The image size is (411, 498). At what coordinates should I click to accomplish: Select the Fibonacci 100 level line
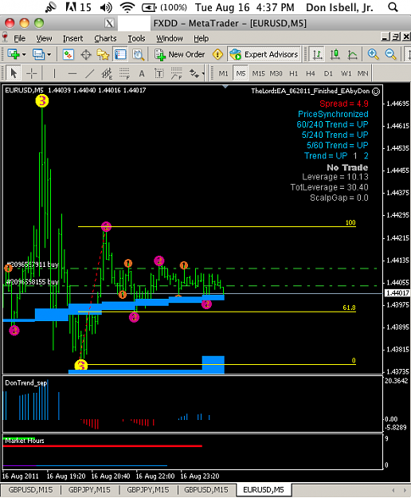tap(217, 226)
